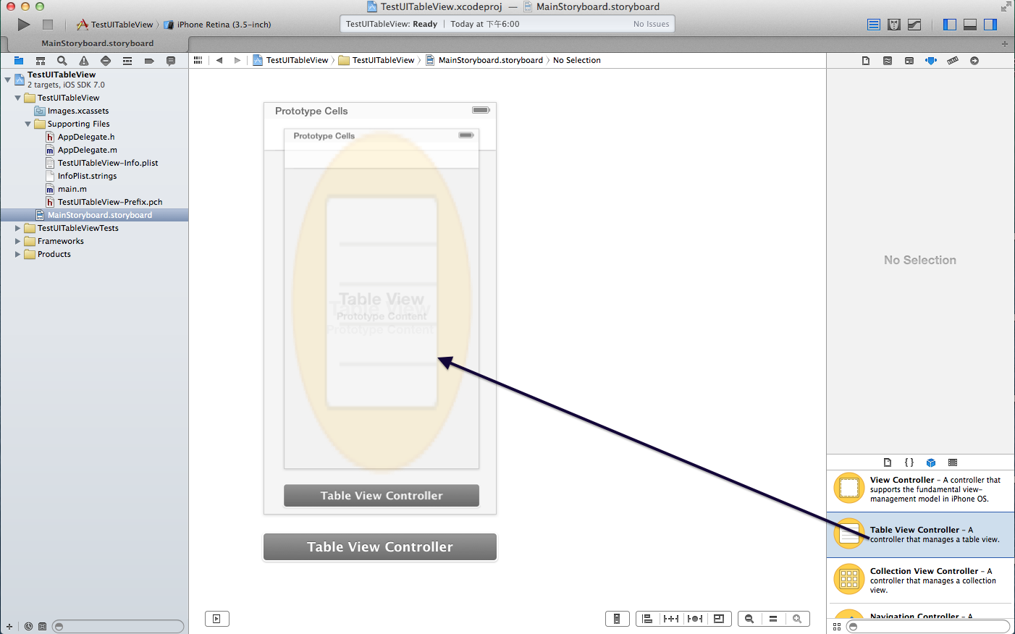This screenshot has width=1015, height=634.
Task: Choose the iPhone Retina (3.5-inch) destination
Action: point(217,25)
